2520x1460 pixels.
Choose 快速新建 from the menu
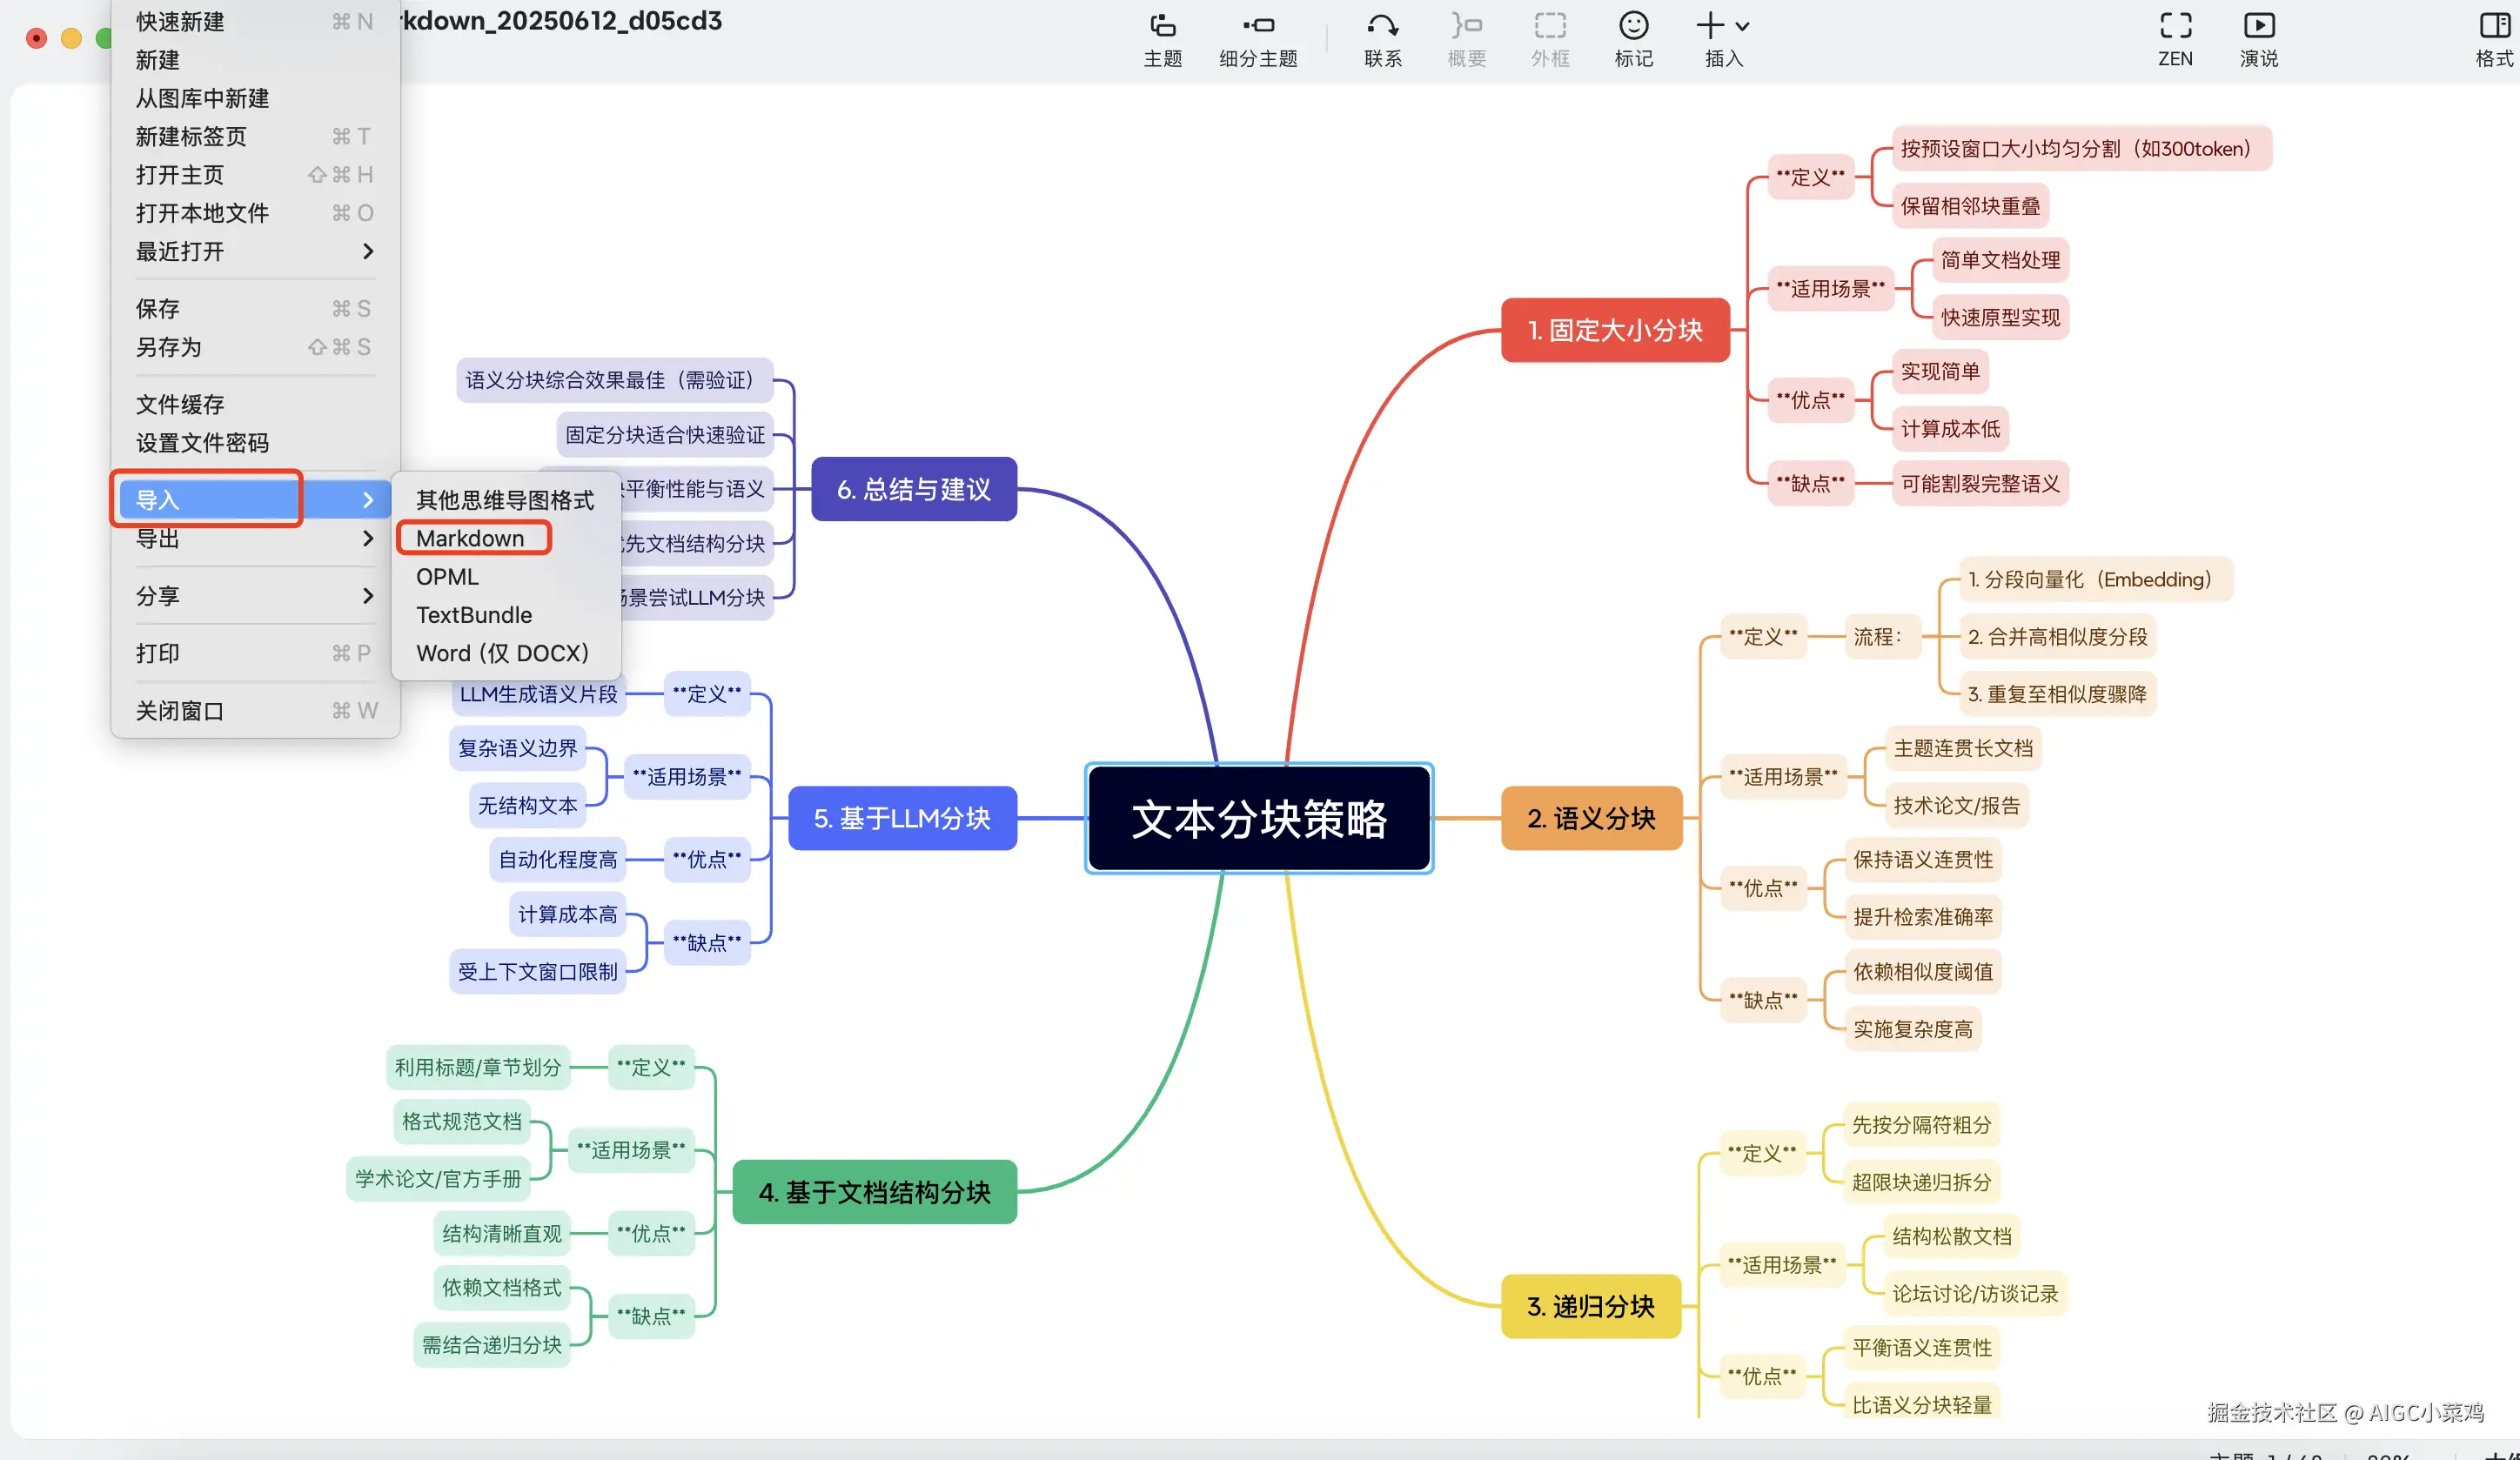[255, 22]
